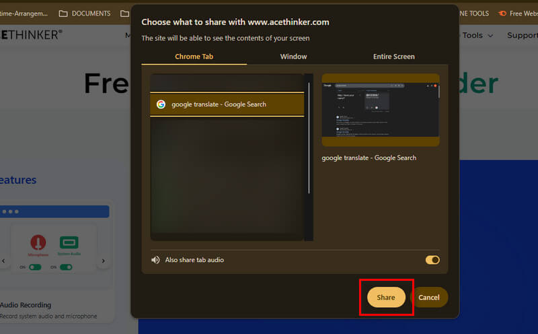The width and height of the screenshot is (538, 334).
Task: Click the Google logo icon in tab list
Action: click(161, 104)
